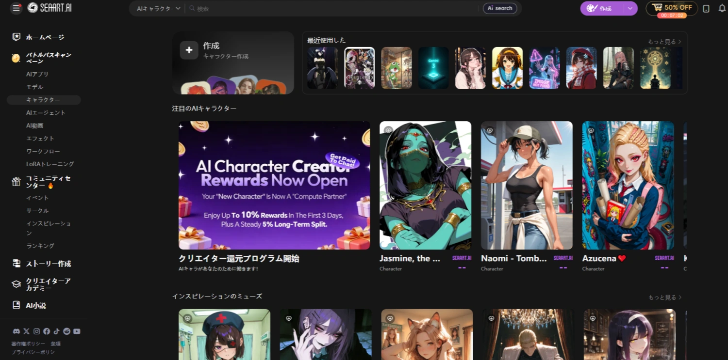Viewport: 728px width, 360px height.
Task: Toggle favorite heart on Azucena character card
Action: coord(591,130)
